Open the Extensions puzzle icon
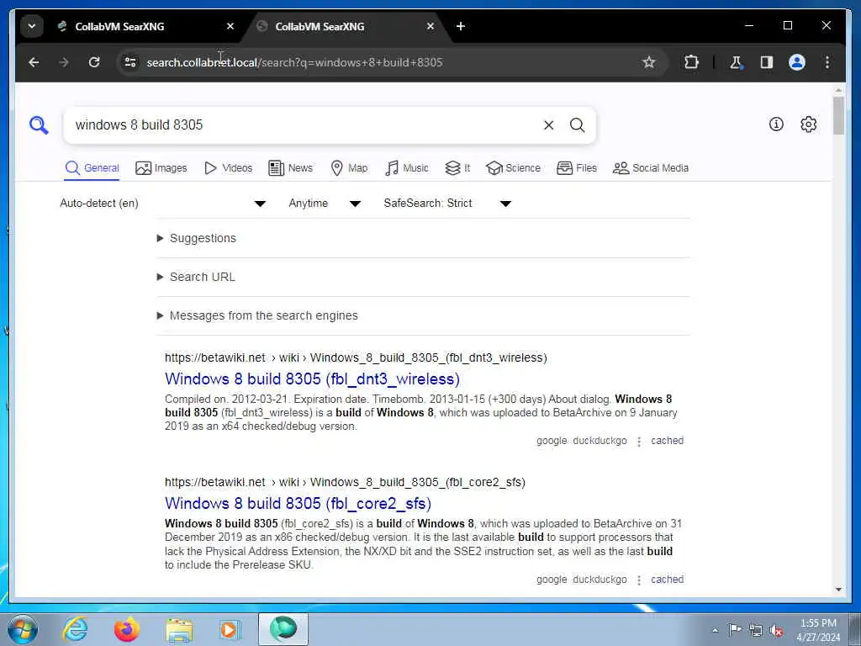The height and width of the screenshot is (646, 861). pos(691,62)
